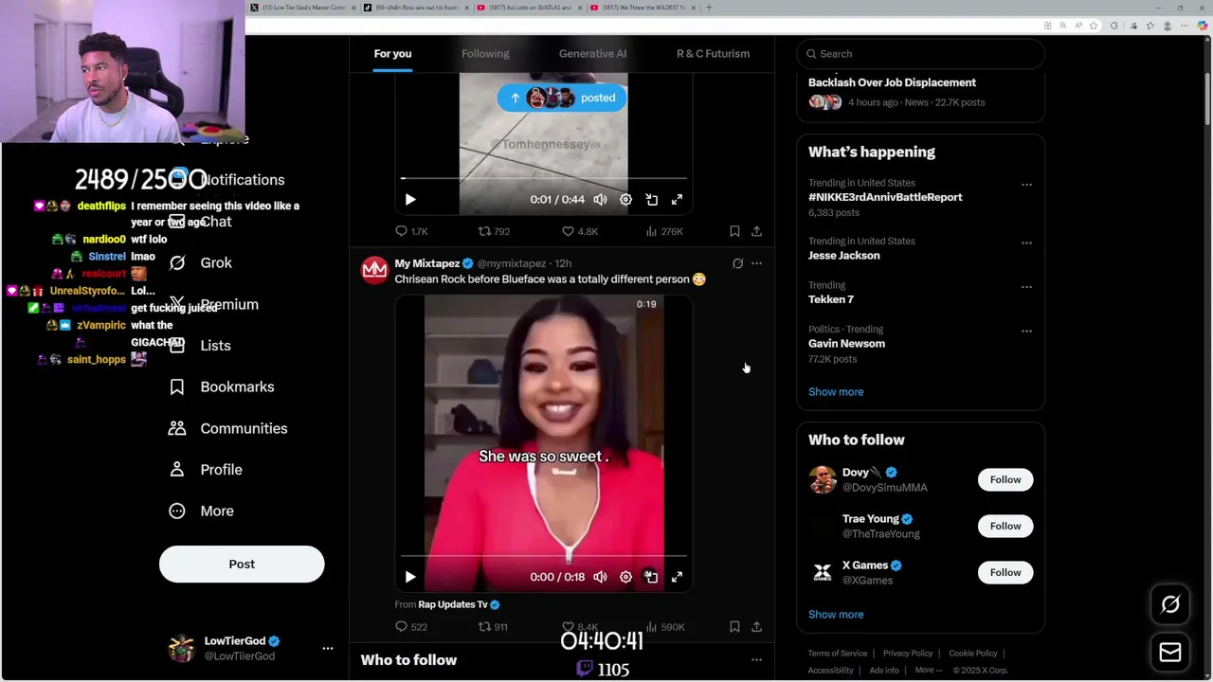The width and height of the screenshot is (1213, 682).
Task: Open Tekken 7 trending topic
Action: [831, 299]
